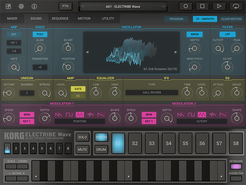
Task: Open ARP rate 1/4 selector
Action: click(14, 51)
